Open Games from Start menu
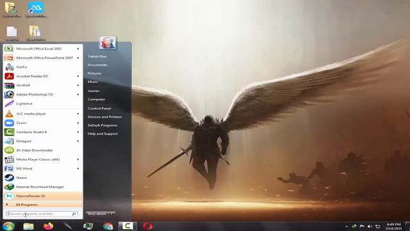Viewport: 410px width, 231px height. (x=94, y=91)
